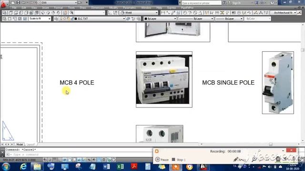The width and height of the screenshot is (305, 171).
Task: Open the ByLayer linetype dropdown
Action: 196,19
